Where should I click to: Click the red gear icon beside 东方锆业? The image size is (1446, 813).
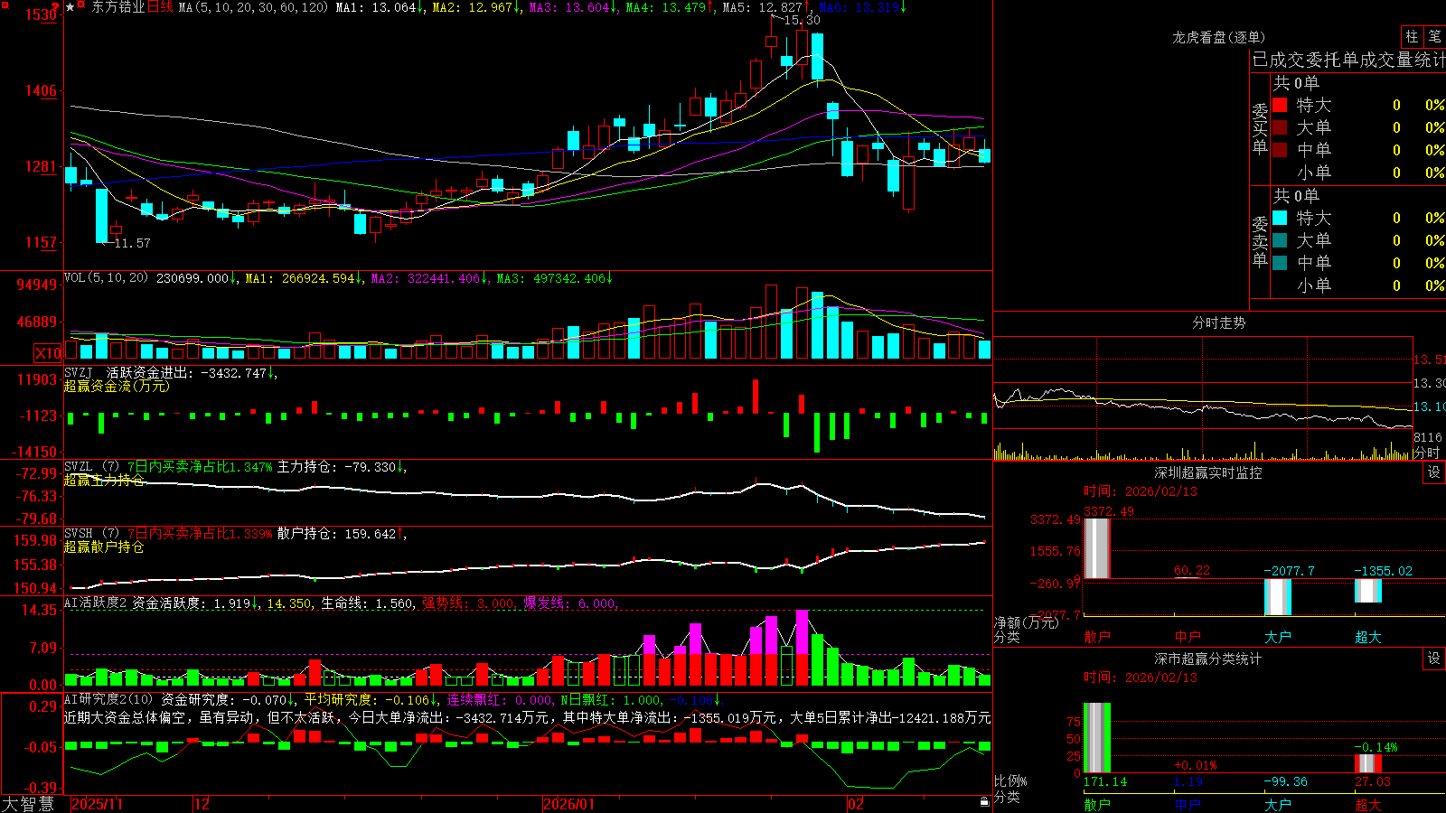tap(82, 6)
